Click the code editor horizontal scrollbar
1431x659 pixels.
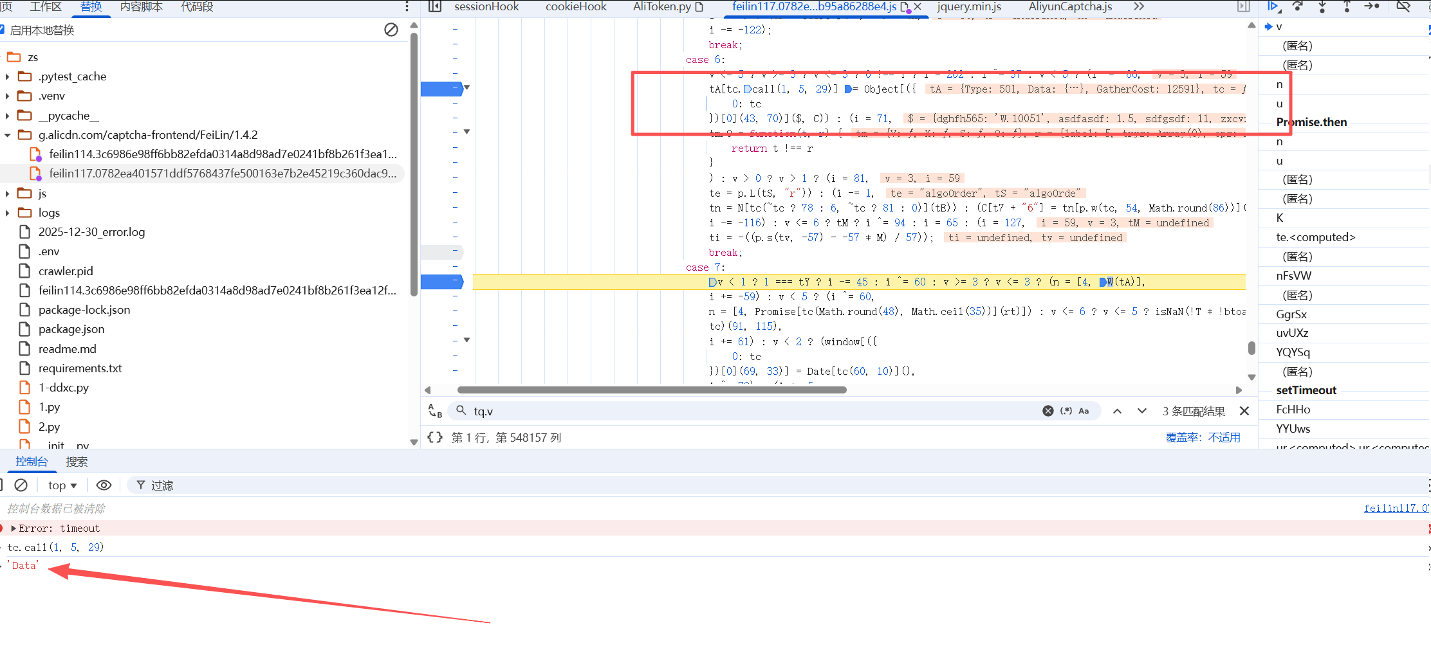pos(652,390)
